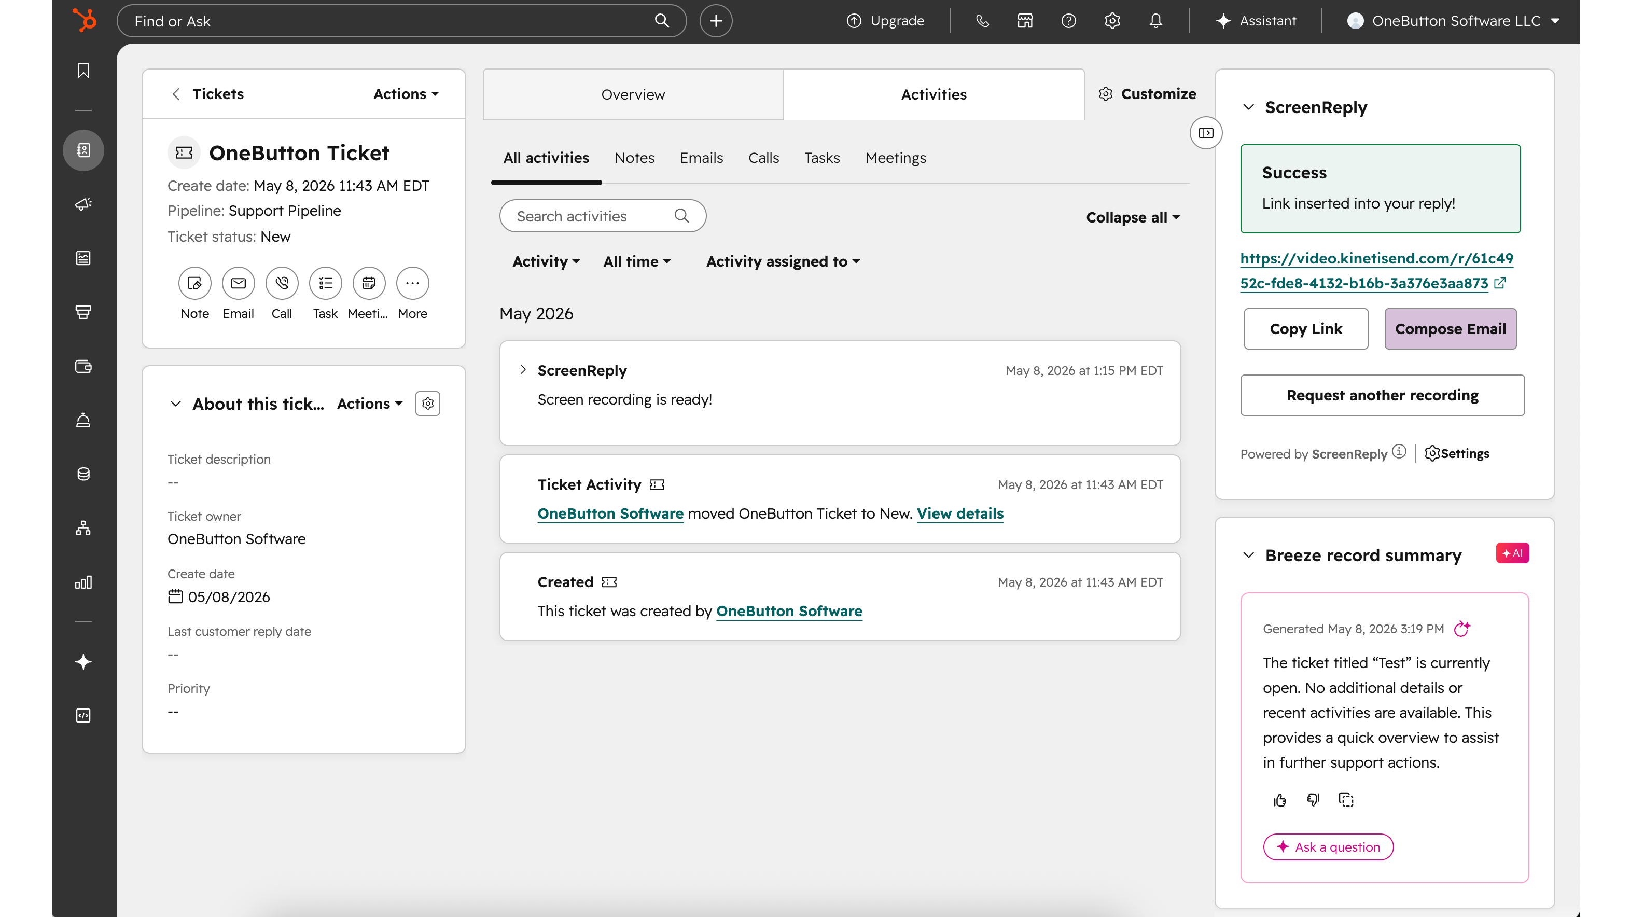The height and width of the screenshot is (917, 1630).
Task: Give thumbs down to Breeze summary
Action: [1313, 800]
